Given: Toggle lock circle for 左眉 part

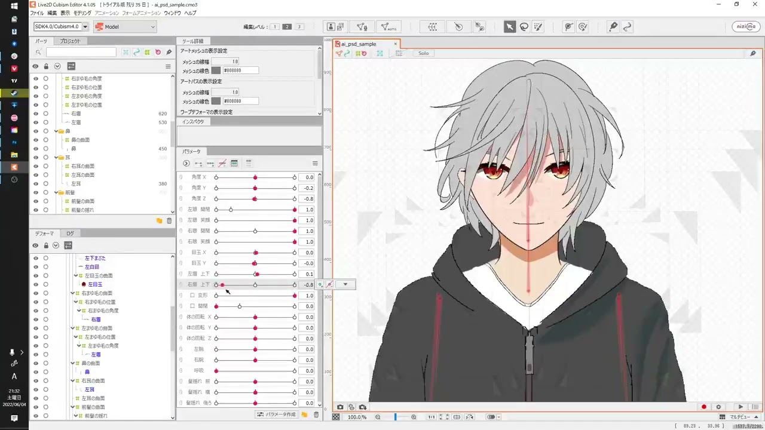Looking at the screenshot, I should (x=46, y=122).
